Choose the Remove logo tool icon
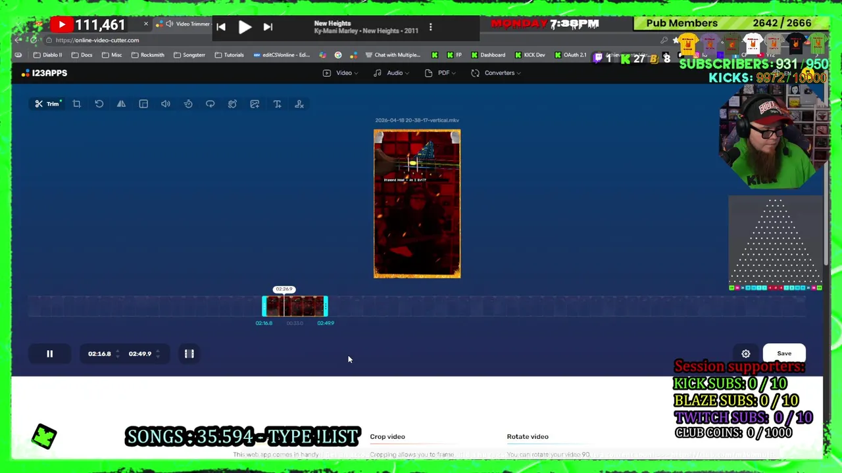 click(299, 104)
